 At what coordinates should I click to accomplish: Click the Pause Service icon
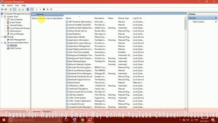coord(48,9)
